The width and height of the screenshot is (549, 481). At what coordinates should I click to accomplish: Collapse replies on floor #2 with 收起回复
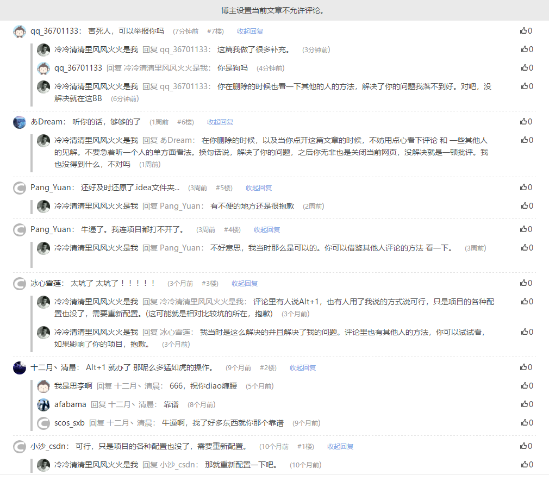303,368
